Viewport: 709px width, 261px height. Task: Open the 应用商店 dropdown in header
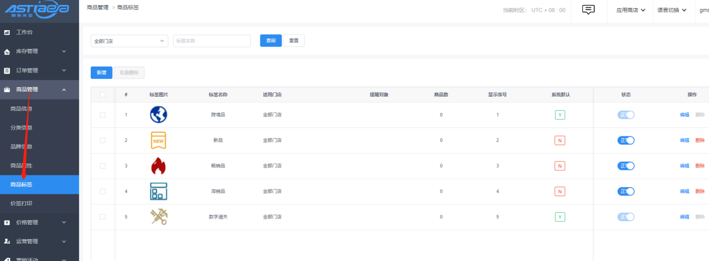pyautogui.click(x=631, y=10)
